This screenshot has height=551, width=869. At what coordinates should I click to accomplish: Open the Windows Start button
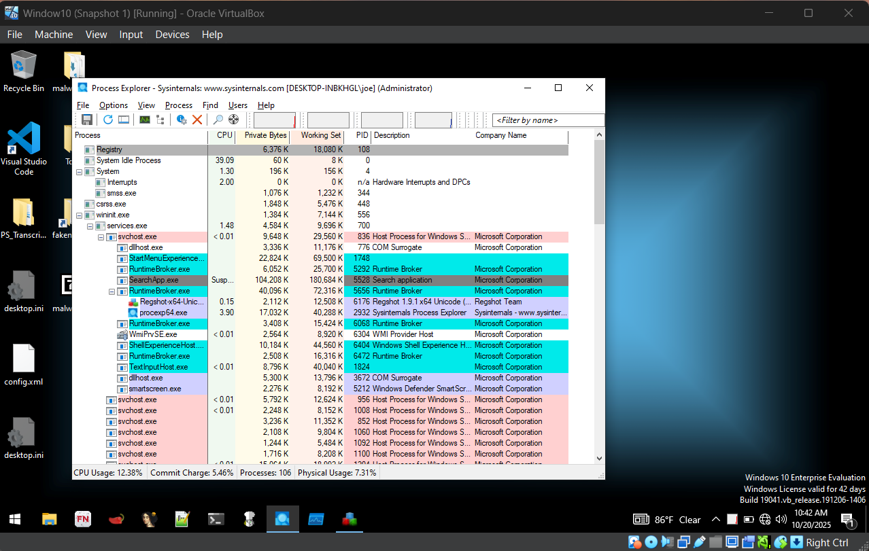(x=15, y=519)
